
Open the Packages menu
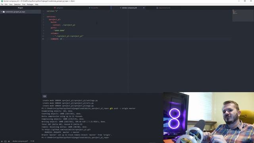click(30, 4)
